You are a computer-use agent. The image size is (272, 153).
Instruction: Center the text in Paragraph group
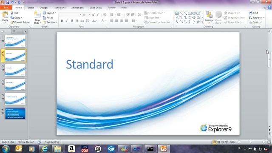click(x=116, y=21)
